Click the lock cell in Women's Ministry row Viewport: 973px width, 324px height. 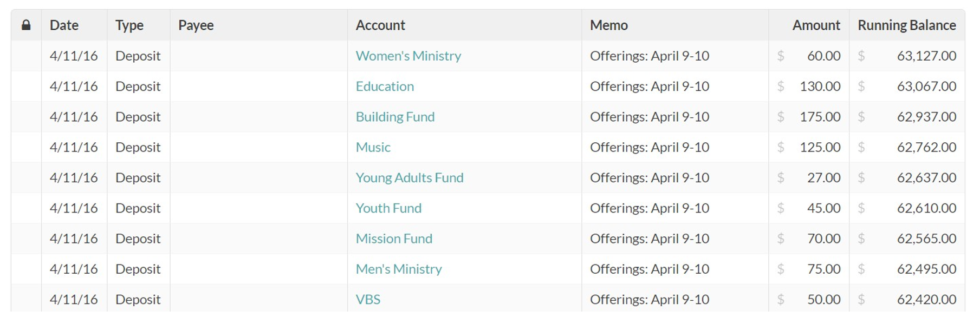pyautogui.click(x=26, y=56)
